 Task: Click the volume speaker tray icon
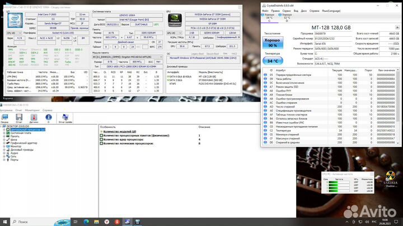click(x=367, y=222)
